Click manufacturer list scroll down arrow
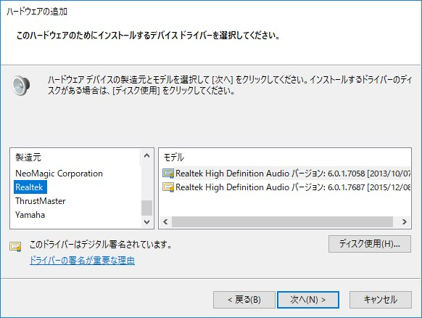422x318 pixels. [146, 221]
